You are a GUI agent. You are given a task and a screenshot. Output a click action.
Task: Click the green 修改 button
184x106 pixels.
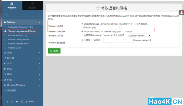tap(54, 51)
